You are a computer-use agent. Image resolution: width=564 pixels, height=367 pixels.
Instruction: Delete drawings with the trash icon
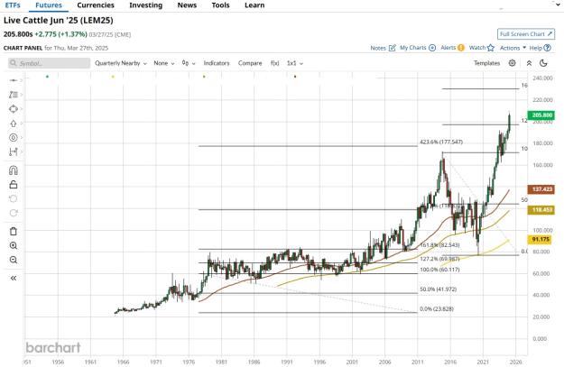tap(14, 231)
